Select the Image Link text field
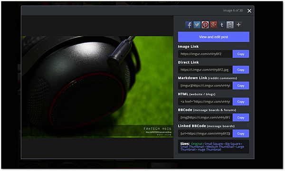 click(205, 54)
